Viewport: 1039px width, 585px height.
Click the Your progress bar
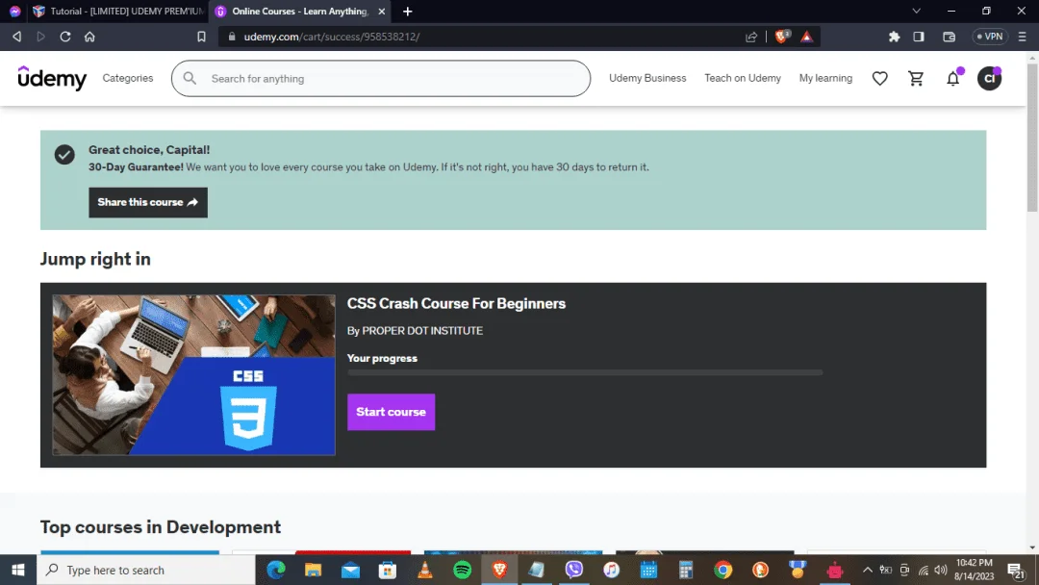pyautogui.click(x=585, y=372)
